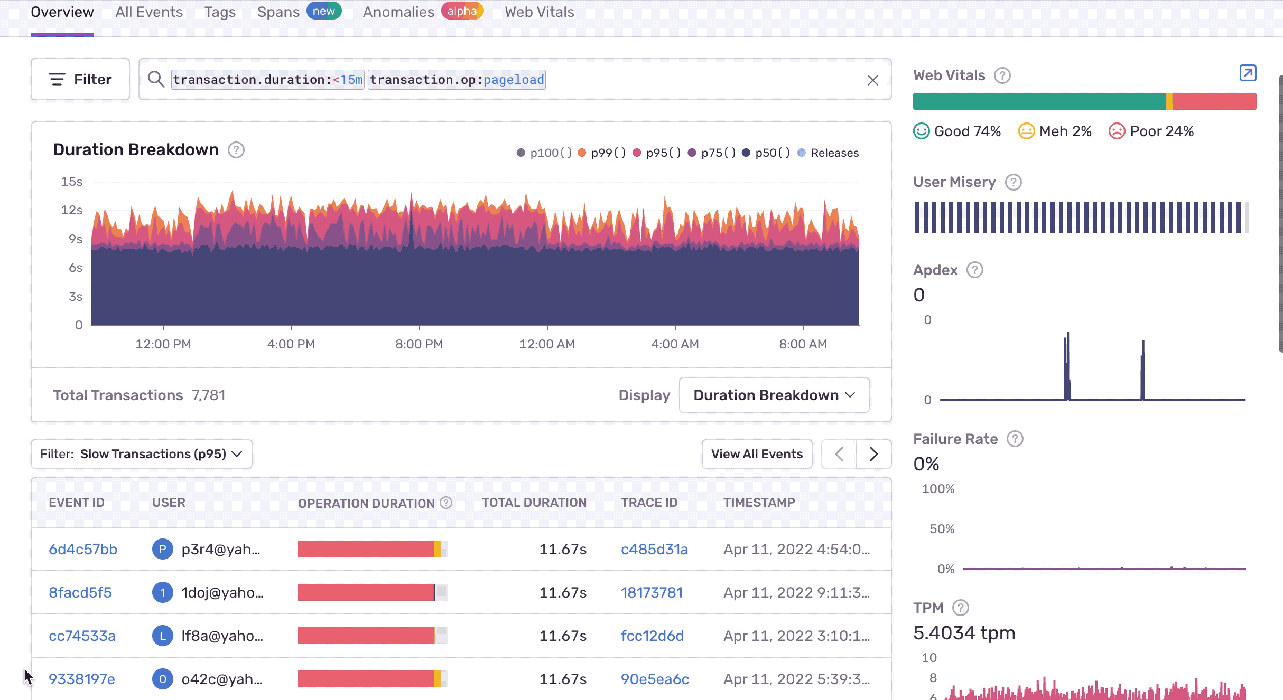Click the Failure Rate help icon
The height and width of the screenshot is (700, 1283).
point(1015,439)
